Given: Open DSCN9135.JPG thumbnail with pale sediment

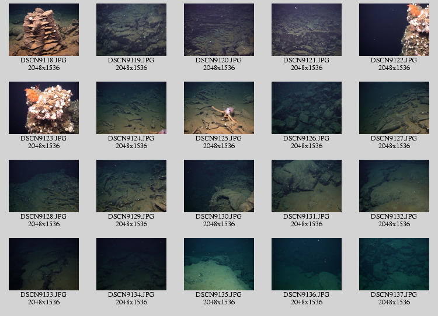Looking at the screenshot, I should click(219, 264).
